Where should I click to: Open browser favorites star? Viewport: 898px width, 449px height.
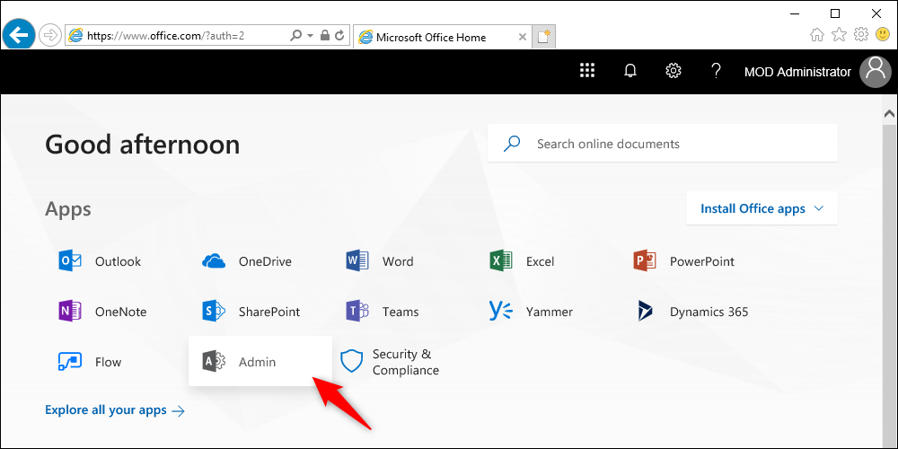pyautogui.click(x=839, y=36)
